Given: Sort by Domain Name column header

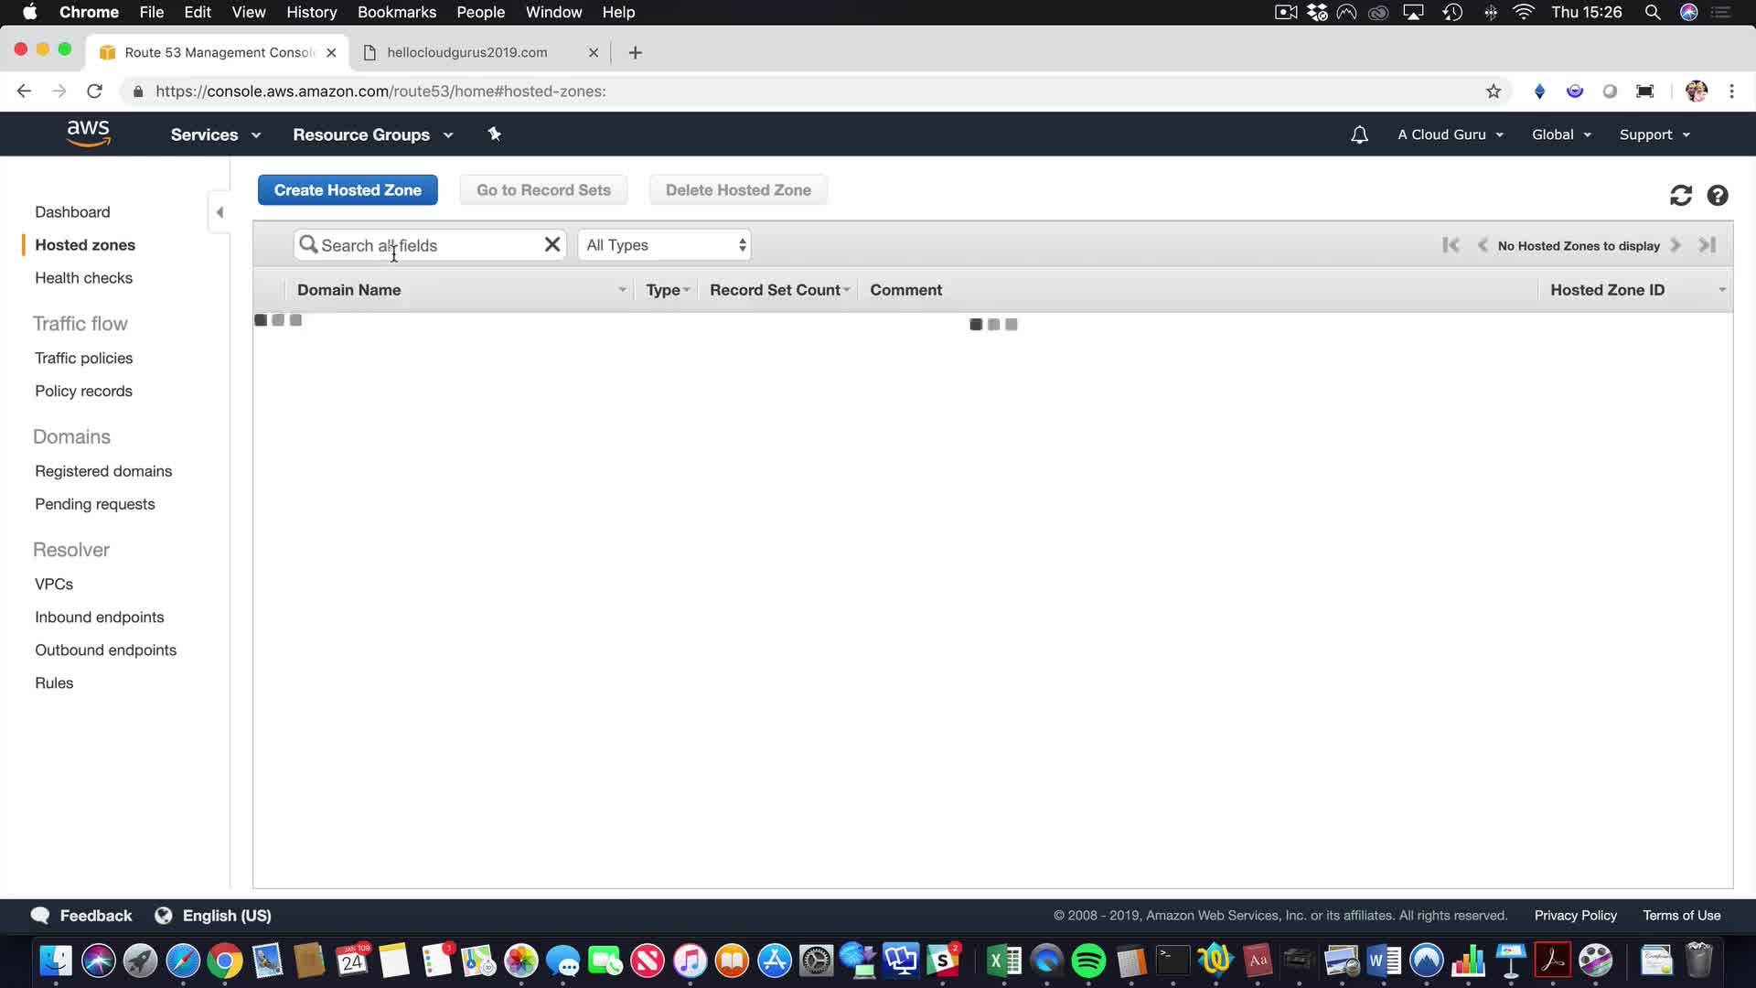Looking at the screenshot, I should click(349, 290).
